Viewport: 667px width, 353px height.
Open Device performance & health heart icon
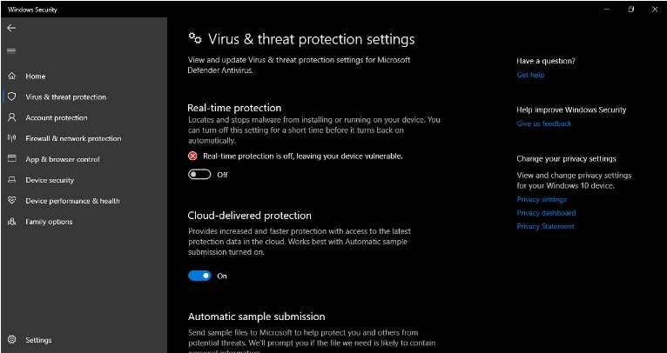12,201
